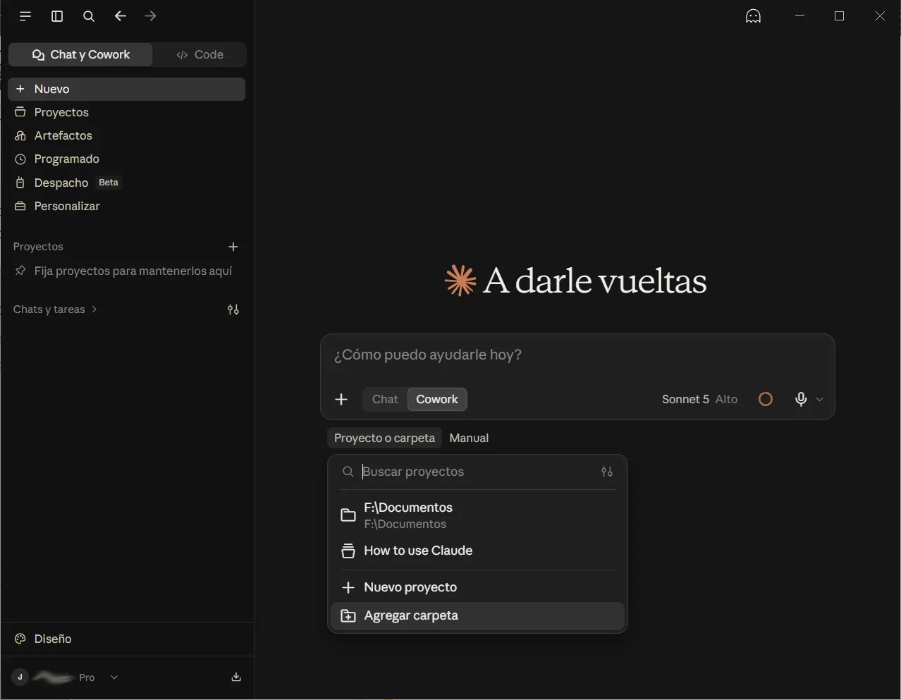The height and width of the screenshot is (700, 901).
Task: Open Despacho Beta in the sidebar
Action: click(127, 183)
